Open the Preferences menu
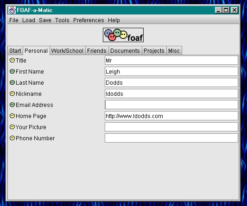Viewport: 247px width, 206px height. click(x=89, y=20)
